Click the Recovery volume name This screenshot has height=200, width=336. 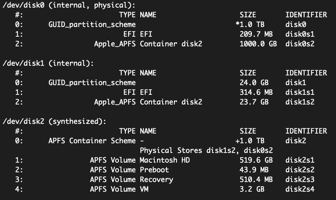click(156, 180)
